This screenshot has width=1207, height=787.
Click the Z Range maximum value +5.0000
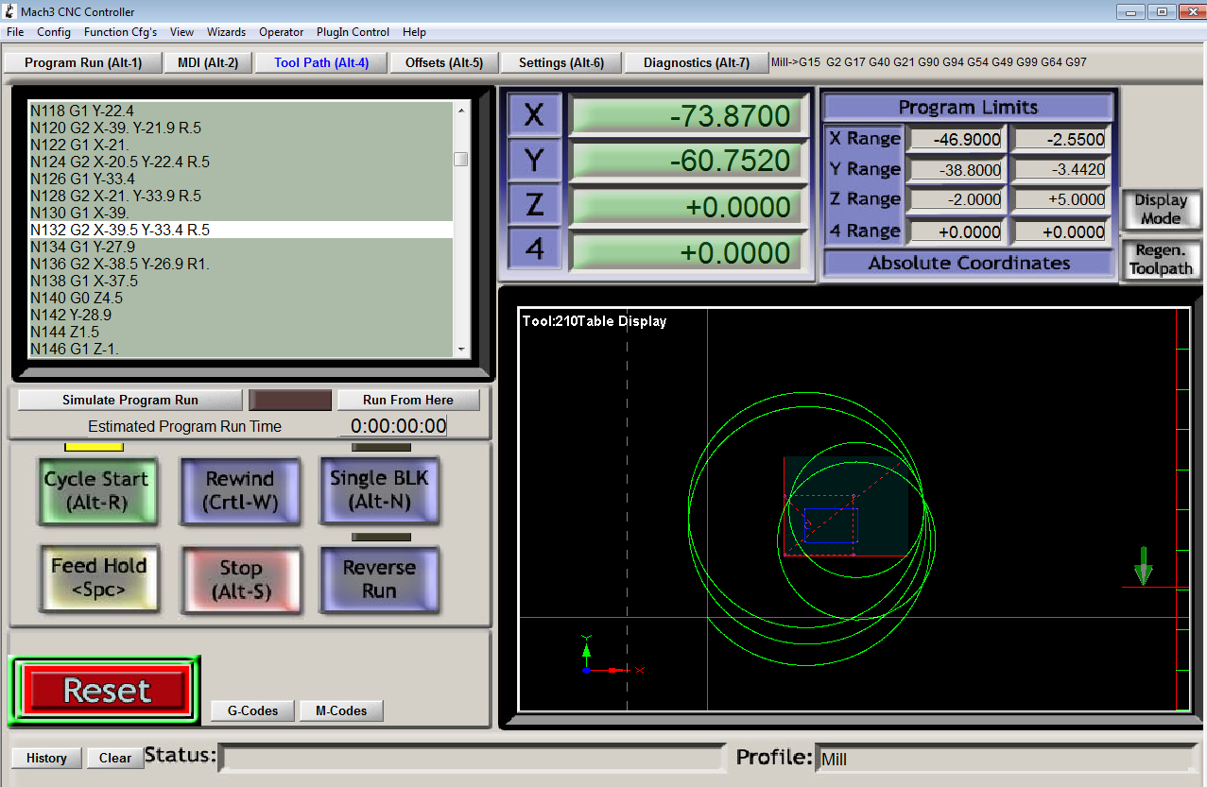click(x=1059, y=200)
